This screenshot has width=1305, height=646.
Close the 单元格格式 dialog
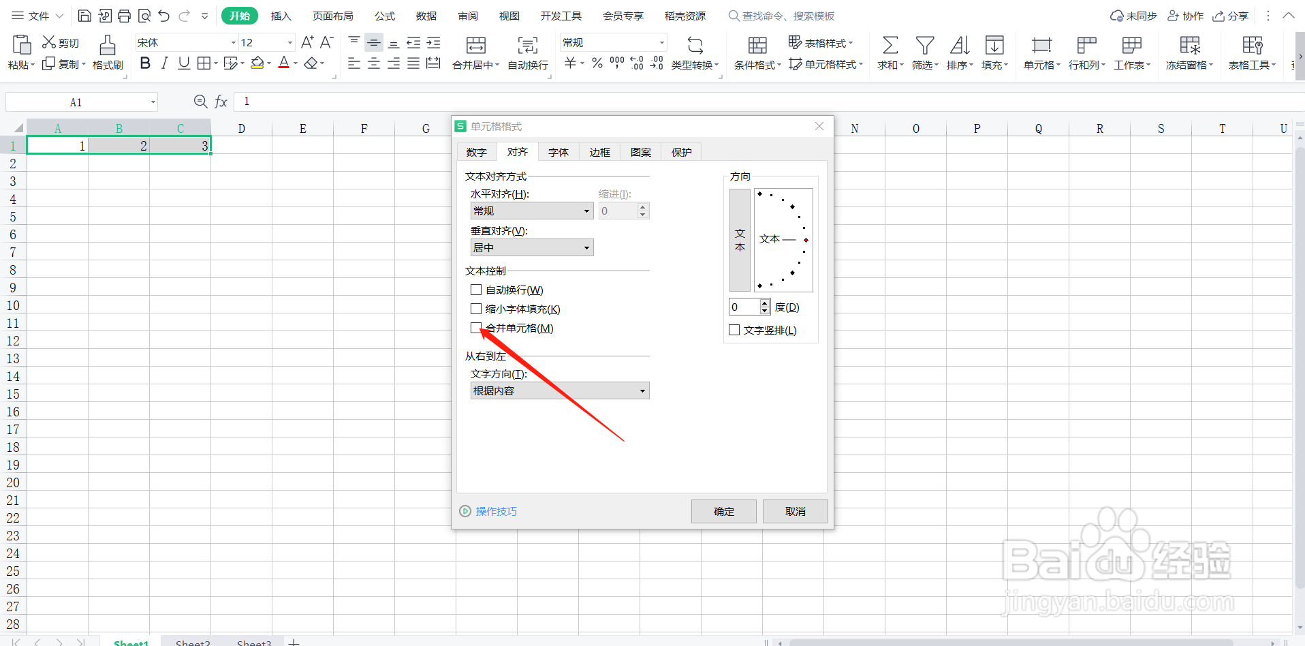click(819, 126)
